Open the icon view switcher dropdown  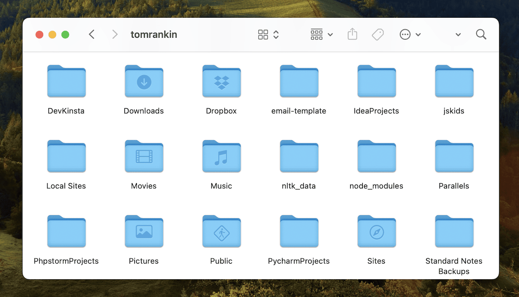click(268, 35)
